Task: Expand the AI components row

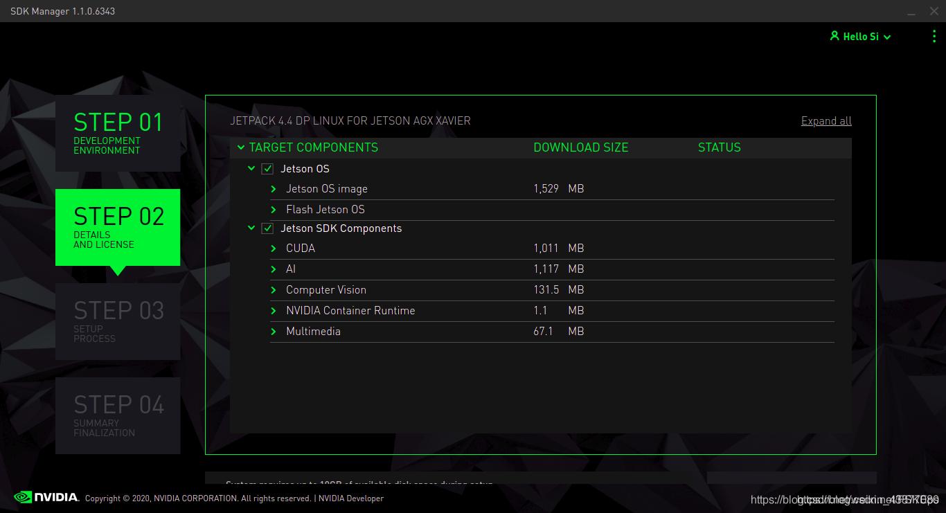Action: pos(274,269)
